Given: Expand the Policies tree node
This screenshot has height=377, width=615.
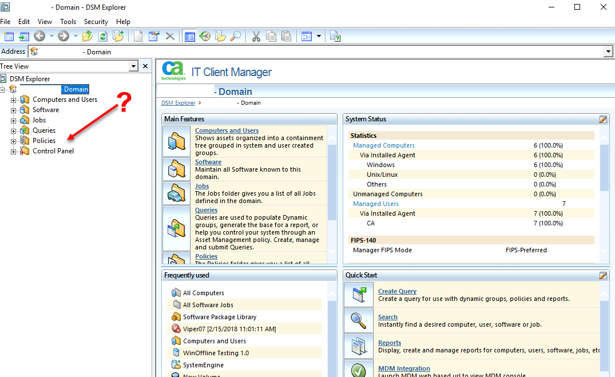Looking at the screenshot, I should (x=14, y=141).
